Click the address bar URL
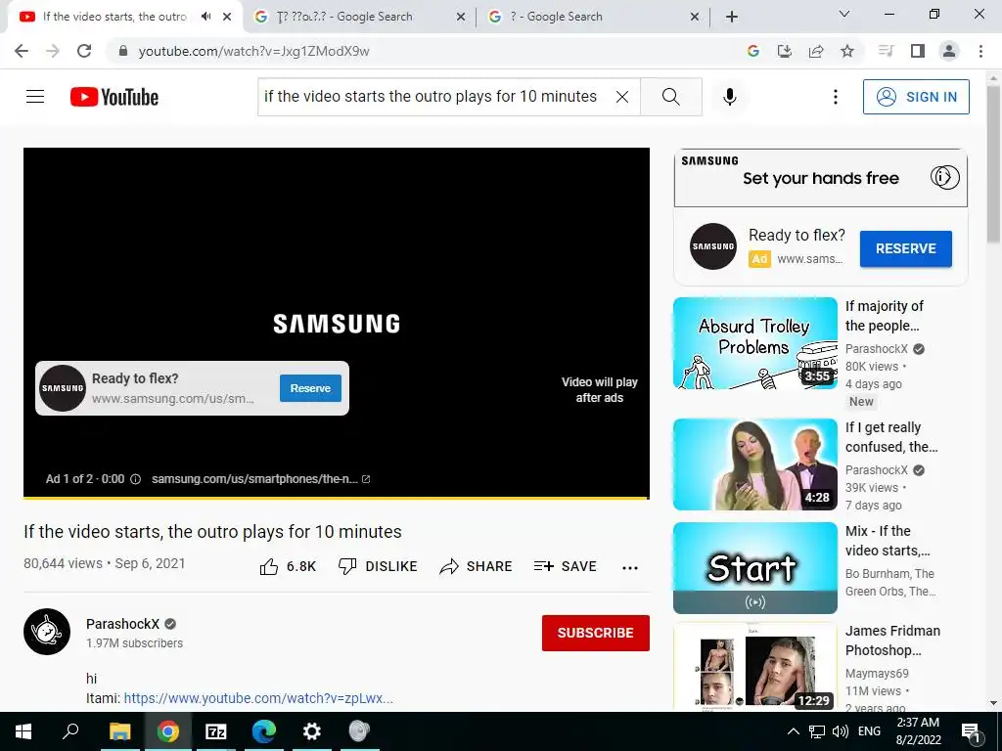 [253, 51]
